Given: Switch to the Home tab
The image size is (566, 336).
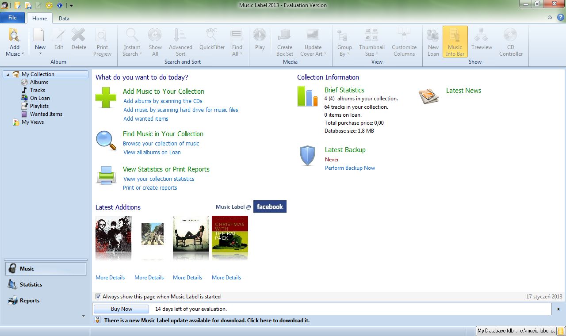Looking at the screenshot, I should 39,18.
